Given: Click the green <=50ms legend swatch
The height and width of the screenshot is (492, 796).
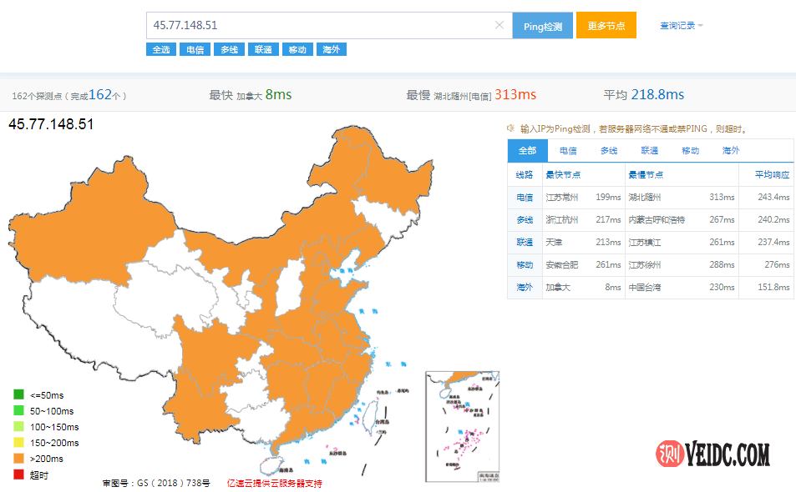Looking at the screenshot, I should point(18,394).
